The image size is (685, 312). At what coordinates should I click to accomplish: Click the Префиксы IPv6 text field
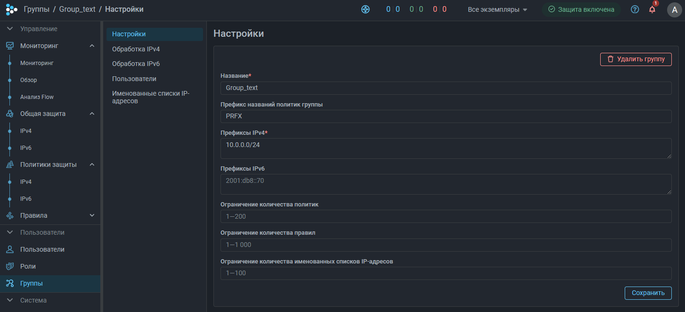click(x=445, y=184)
